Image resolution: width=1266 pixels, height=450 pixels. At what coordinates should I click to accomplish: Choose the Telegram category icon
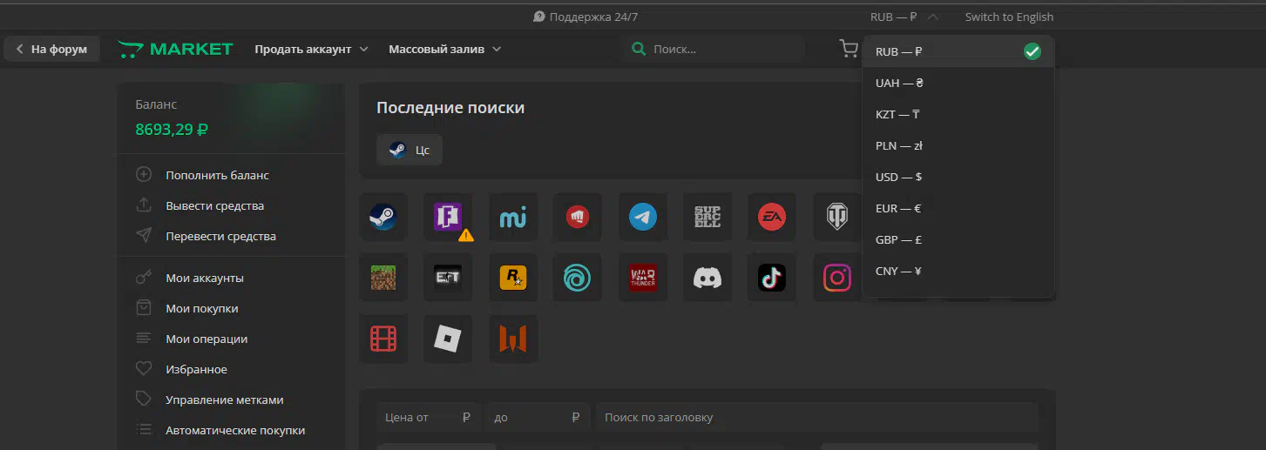(x=643, y=217)
